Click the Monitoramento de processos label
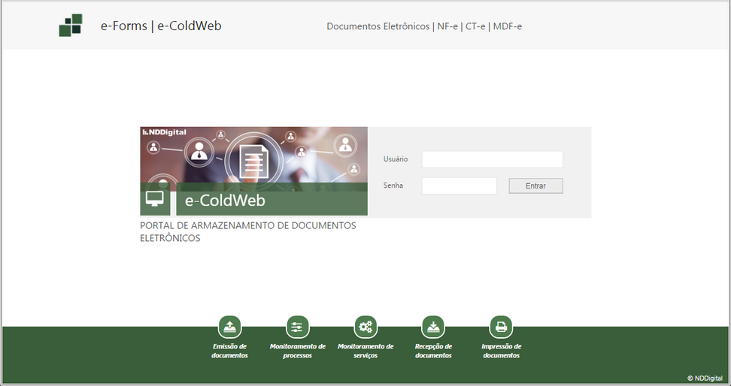Screen dimensions: 731x386 (297, 351)
